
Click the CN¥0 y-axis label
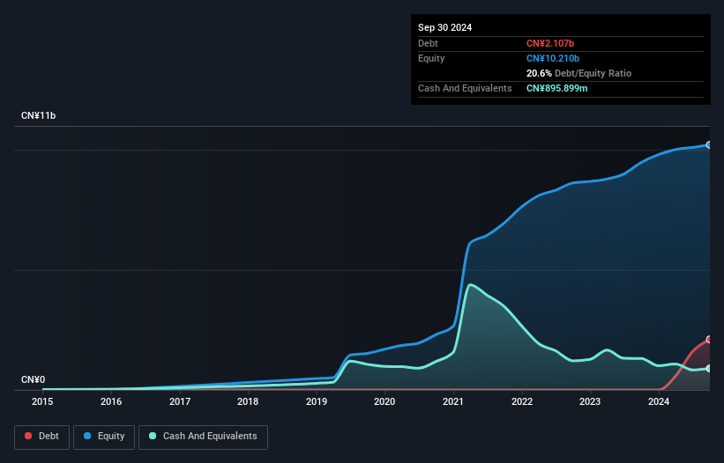pyautogui.click(x=34, y=379)
